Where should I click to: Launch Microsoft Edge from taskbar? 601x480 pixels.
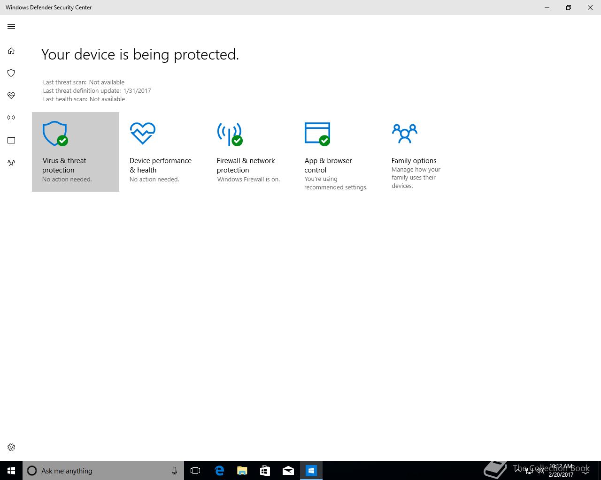[x=219, y=471]
